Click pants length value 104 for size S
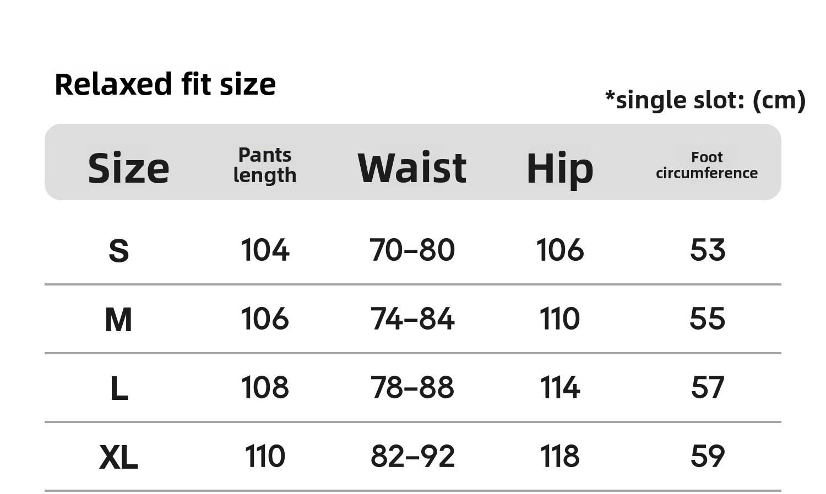Screen dimensions: 826x494 [265, 250]
